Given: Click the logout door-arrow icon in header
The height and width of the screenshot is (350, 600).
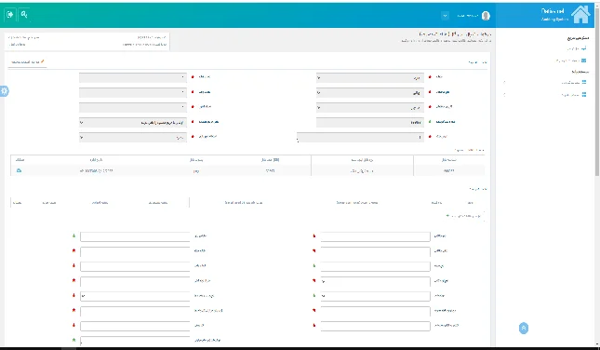Looking at the screenshot, I should [x=10, y=15].
